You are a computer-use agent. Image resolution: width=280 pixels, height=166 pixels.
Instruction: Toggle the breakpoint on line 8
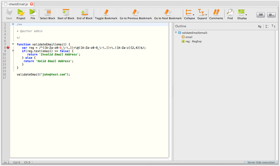[8, 47]
